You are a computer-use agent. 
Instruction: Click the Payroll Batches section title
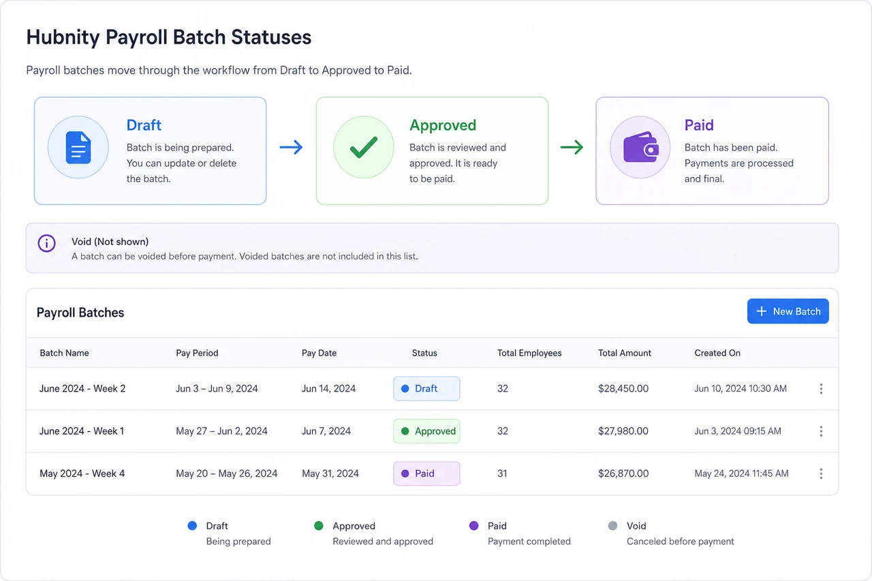[80, 313]
